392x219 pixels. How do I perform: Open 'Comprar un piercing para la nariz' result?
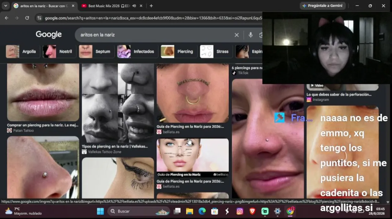pos(43,125)
